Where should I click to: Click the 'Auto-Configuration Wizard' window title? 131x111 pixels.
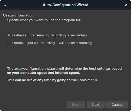tap(65, 5)
